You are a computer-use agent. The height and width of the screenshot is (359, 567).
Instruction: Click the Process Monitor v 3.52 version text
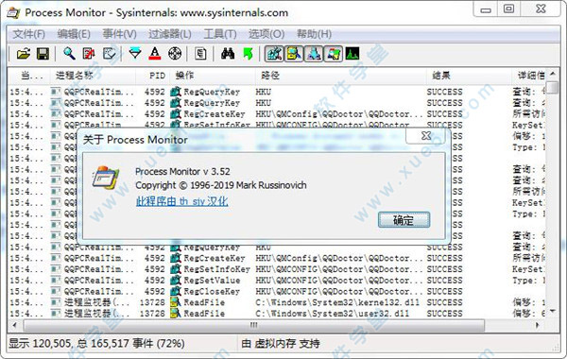[182, 171]
